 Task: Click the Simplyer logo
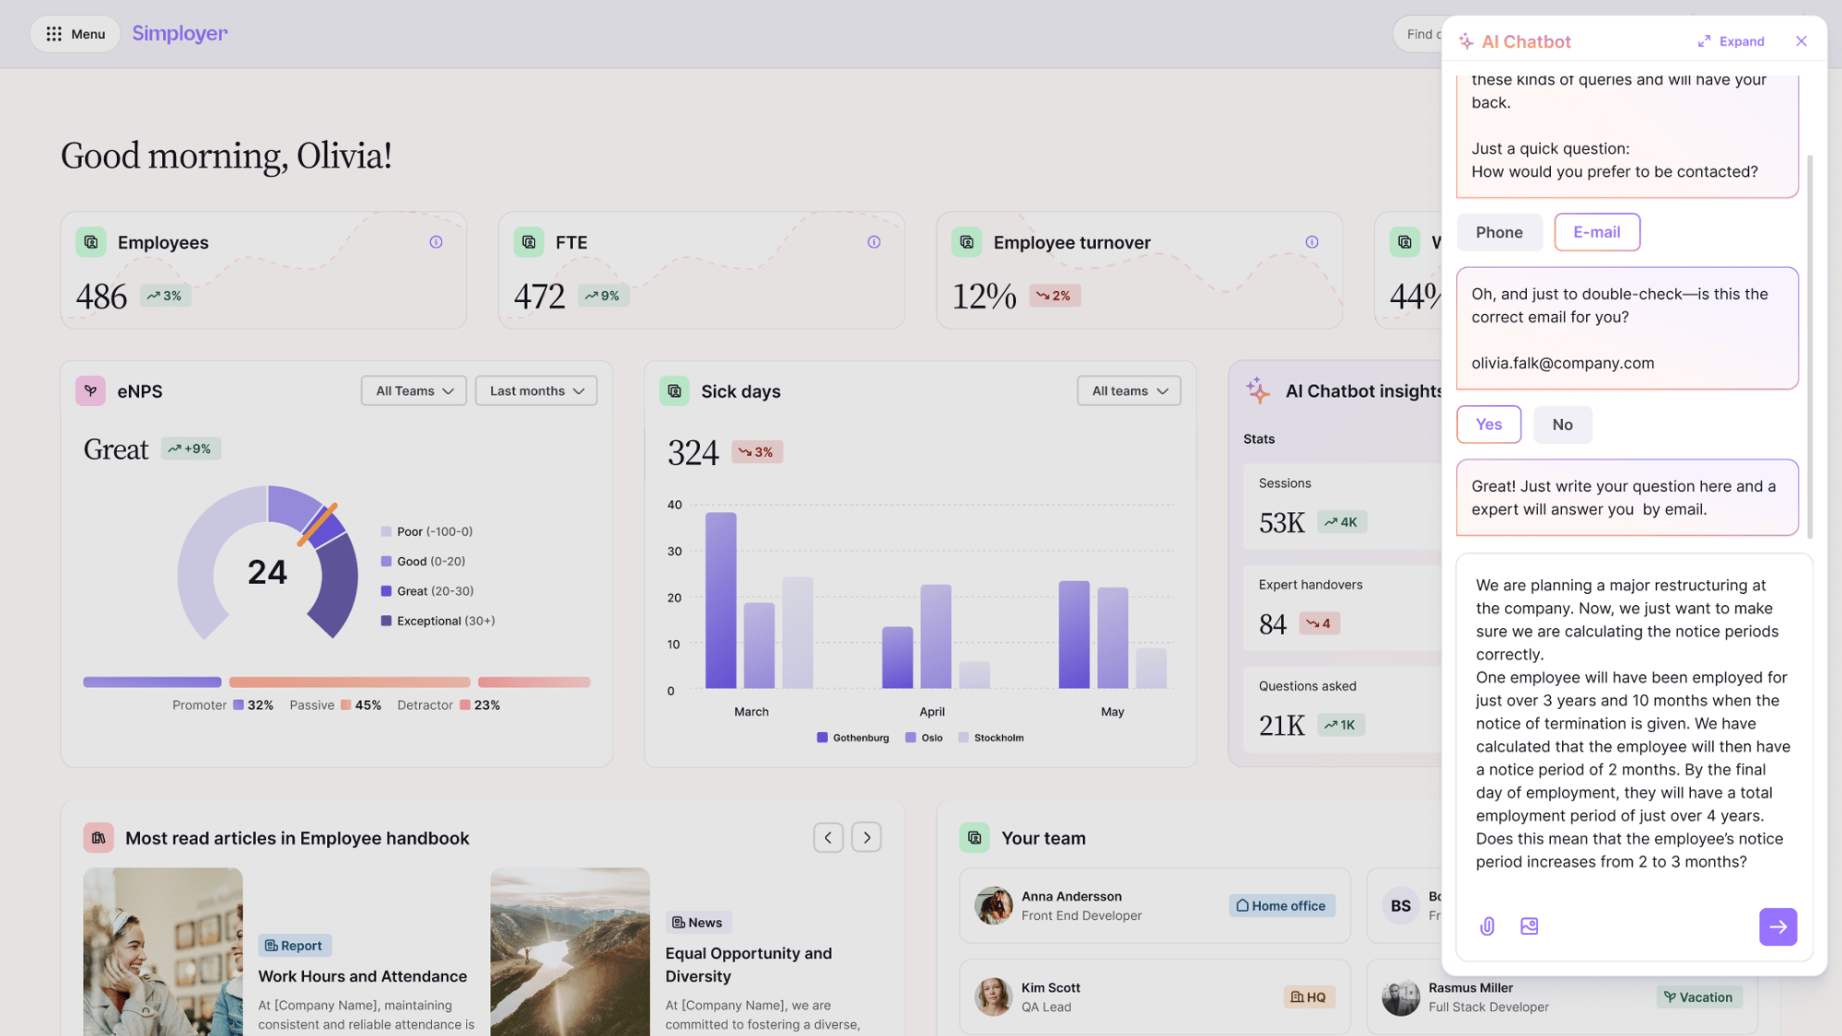pos(180,34)
